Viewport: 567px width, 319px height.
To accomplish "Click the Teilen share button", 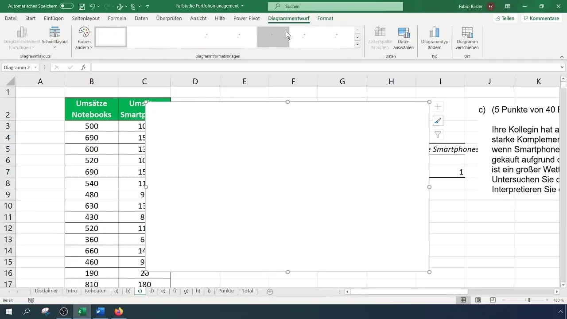I will point(505,18).
